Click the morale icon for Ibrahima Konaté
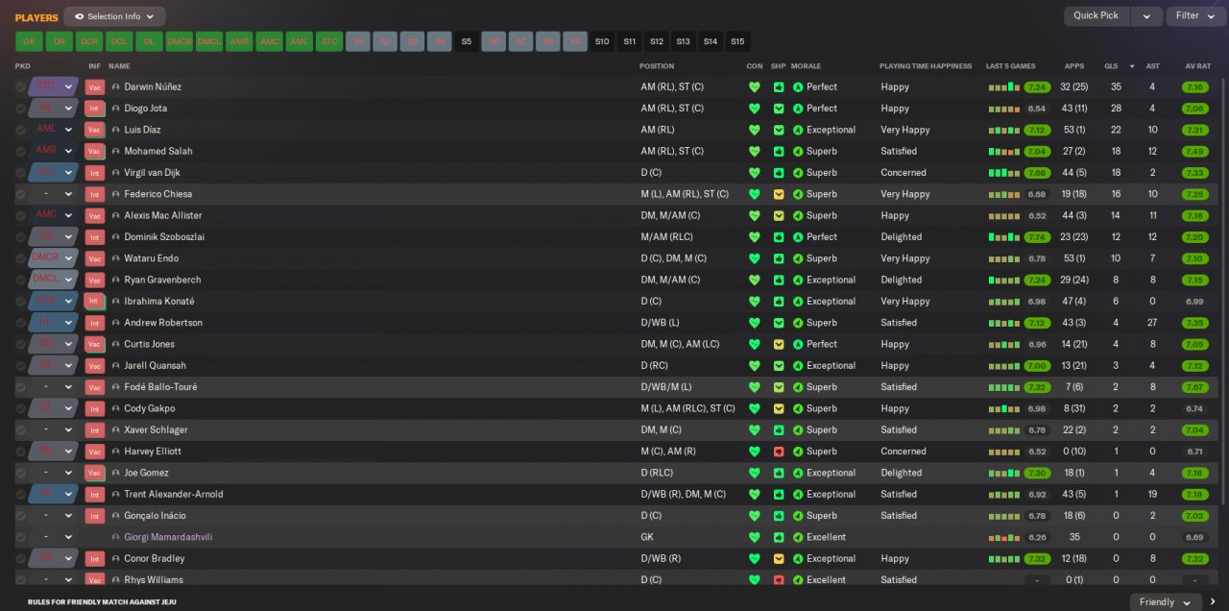The image size is (1229, 611). 798,301
